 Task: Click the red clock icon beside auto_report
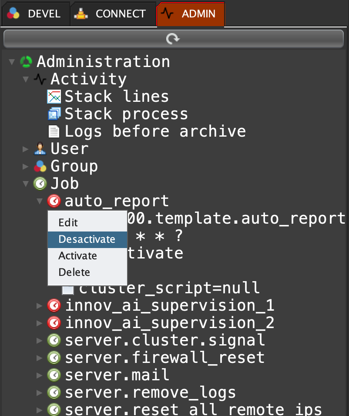[54, 201]
